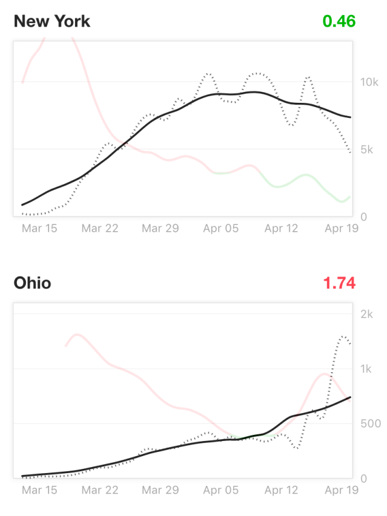Select Mar 29 on New York chart axis

pos(160,229)
